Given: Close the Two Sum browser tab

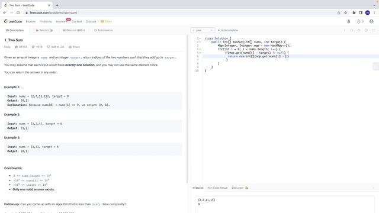Looking at the screenshot, I should [49, 5].
